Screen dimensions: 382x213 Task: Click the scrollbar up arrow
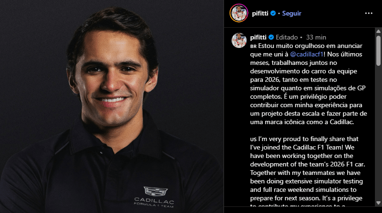point(378,32)
